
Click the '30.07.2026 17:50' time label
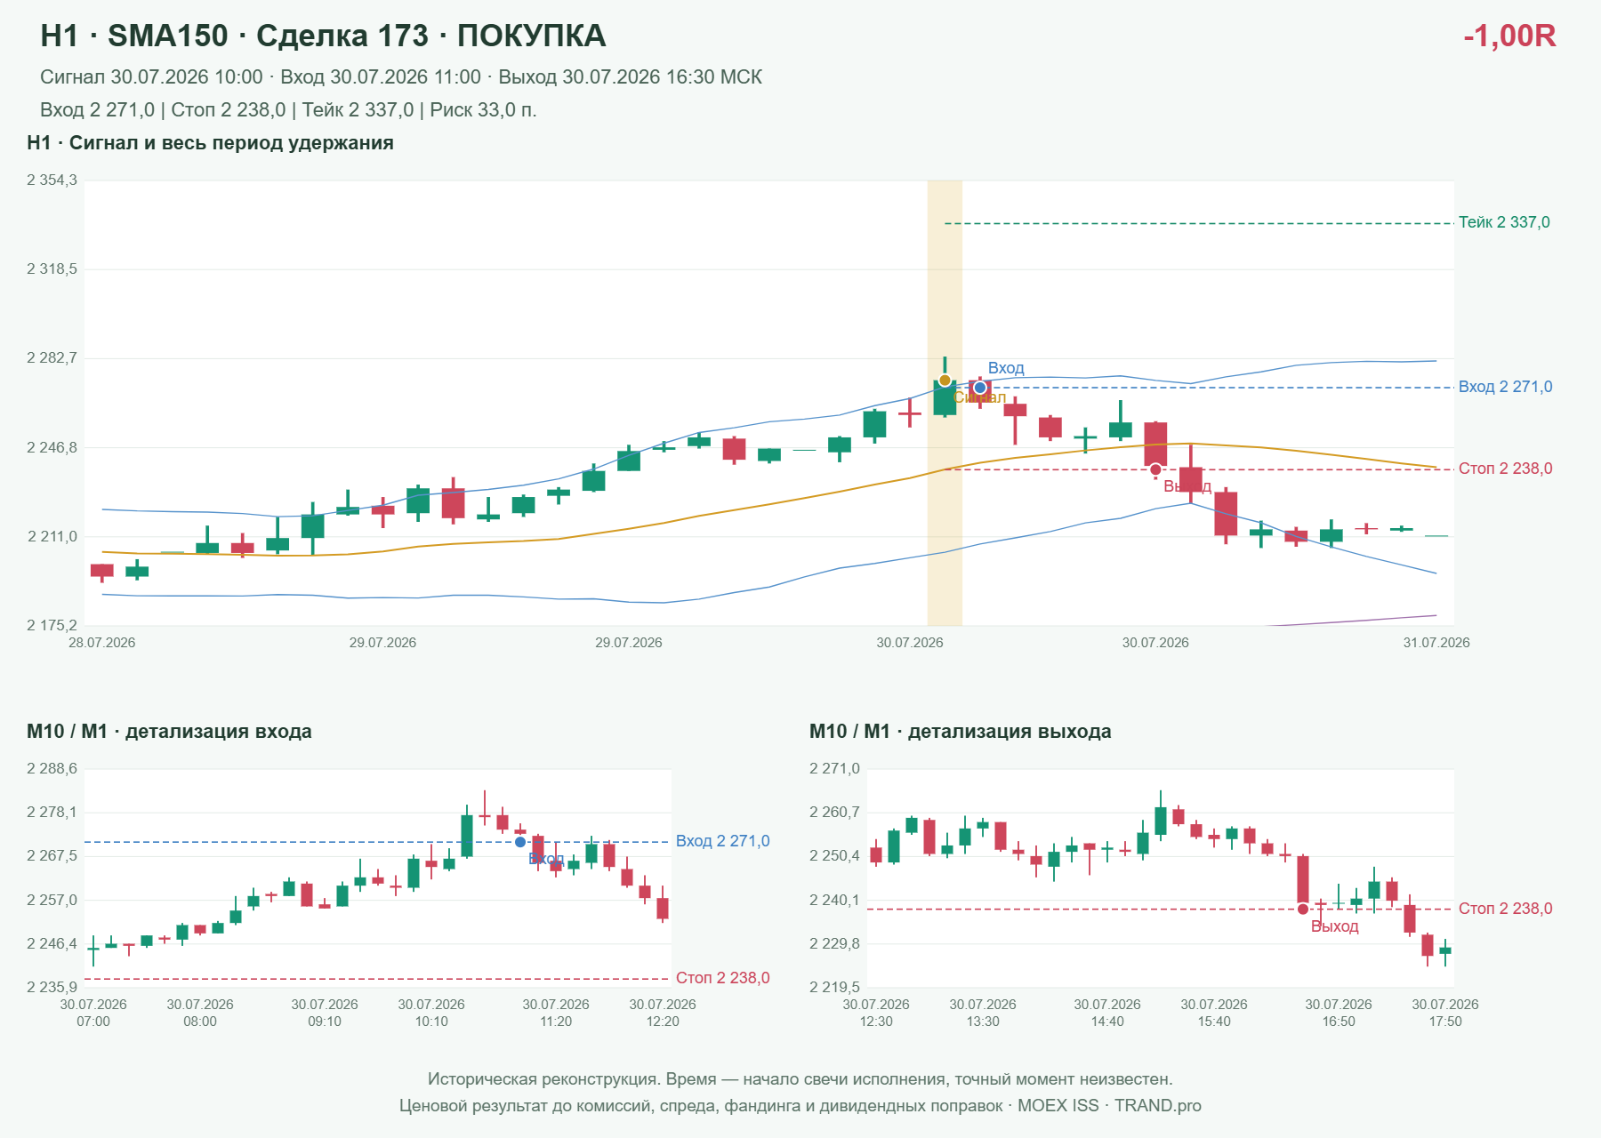pos(1445,1013)
